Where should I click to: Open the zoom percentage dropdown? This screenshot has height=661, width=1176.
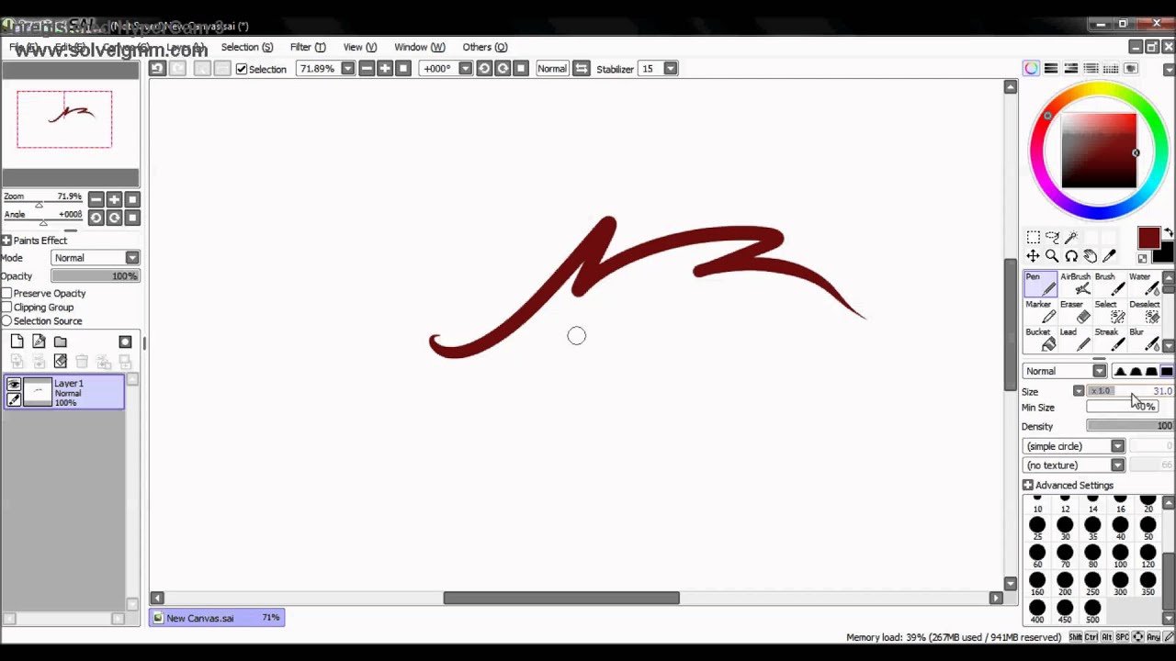(x=347, y=69)
